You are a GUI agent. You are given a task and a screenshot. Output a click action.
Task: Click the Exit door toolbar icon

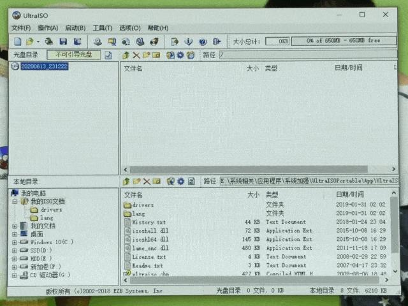coord(217,41)
